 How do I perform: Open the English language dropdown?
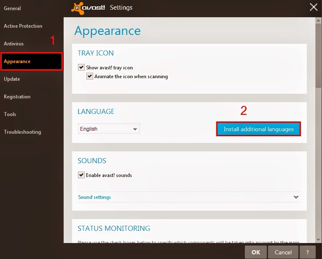(x=109, y=129)
